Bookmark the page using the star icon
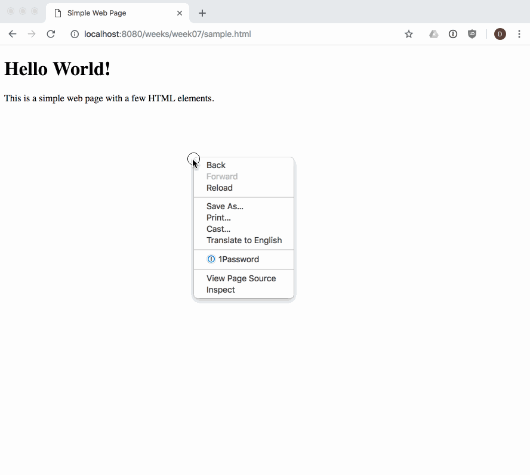The image size is (530, 475). [x=409, y=34]
